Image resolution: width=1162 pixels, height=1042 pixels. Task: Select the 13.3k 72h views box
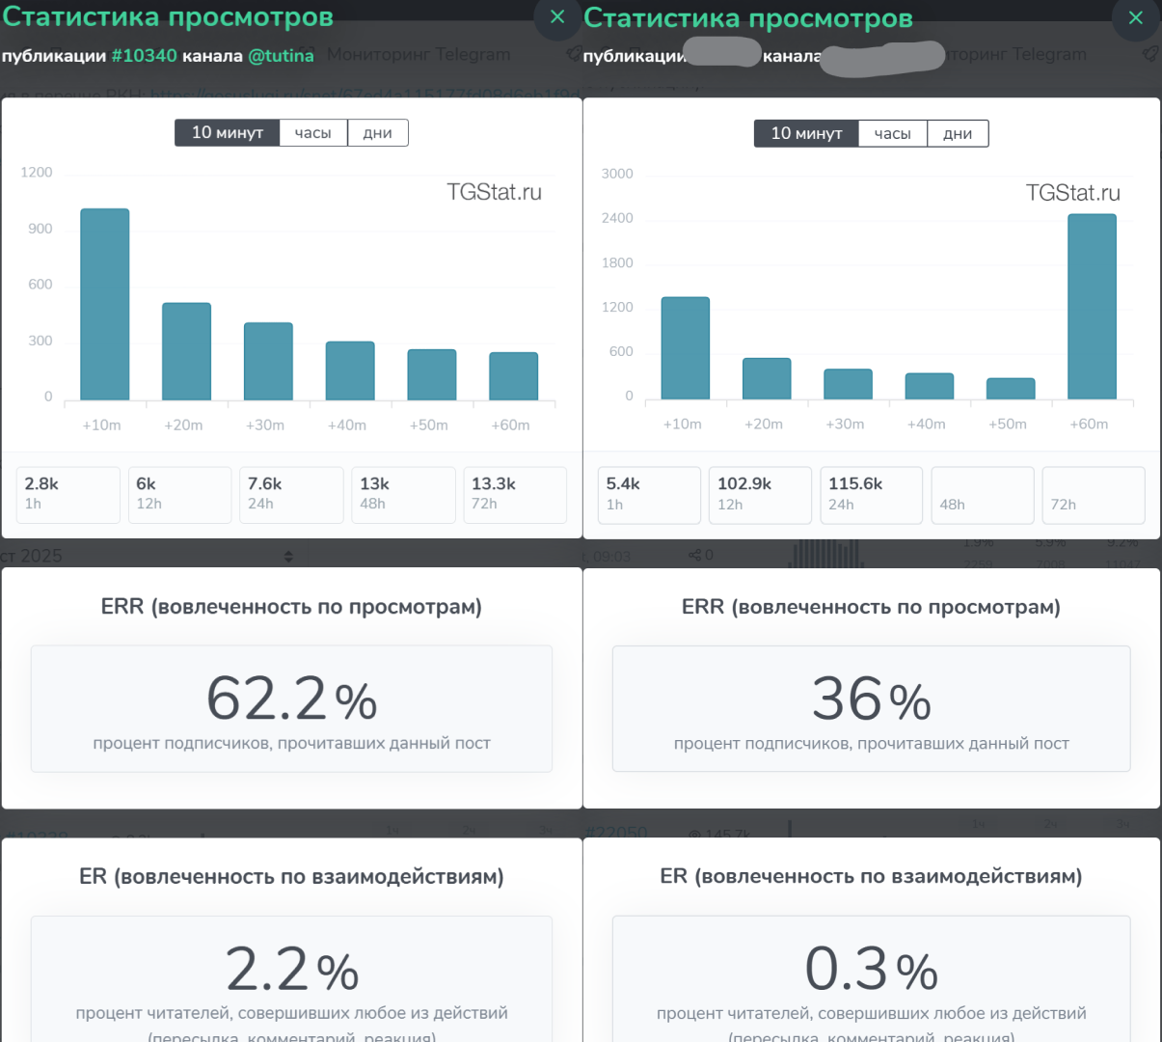(515, 495)
